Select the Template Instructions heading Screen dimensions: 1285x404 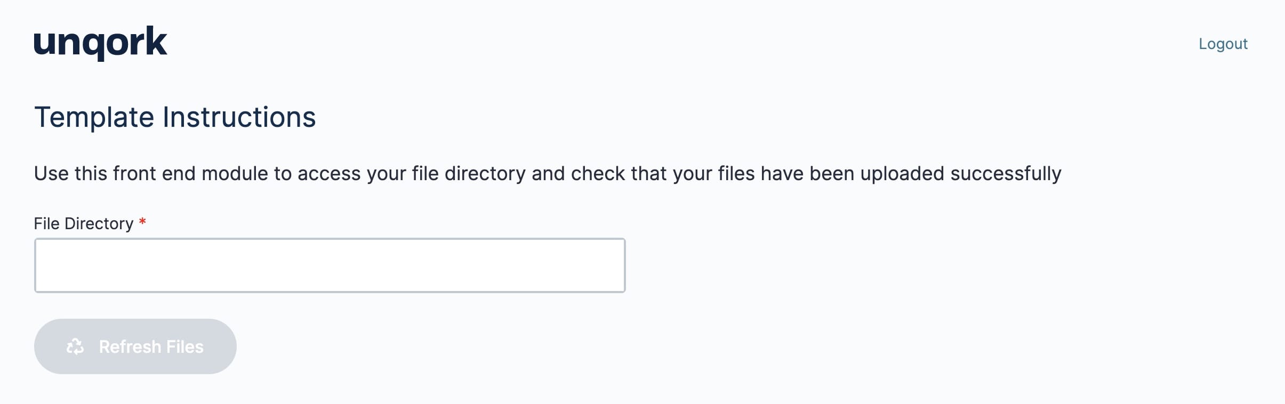pos(175,117)
